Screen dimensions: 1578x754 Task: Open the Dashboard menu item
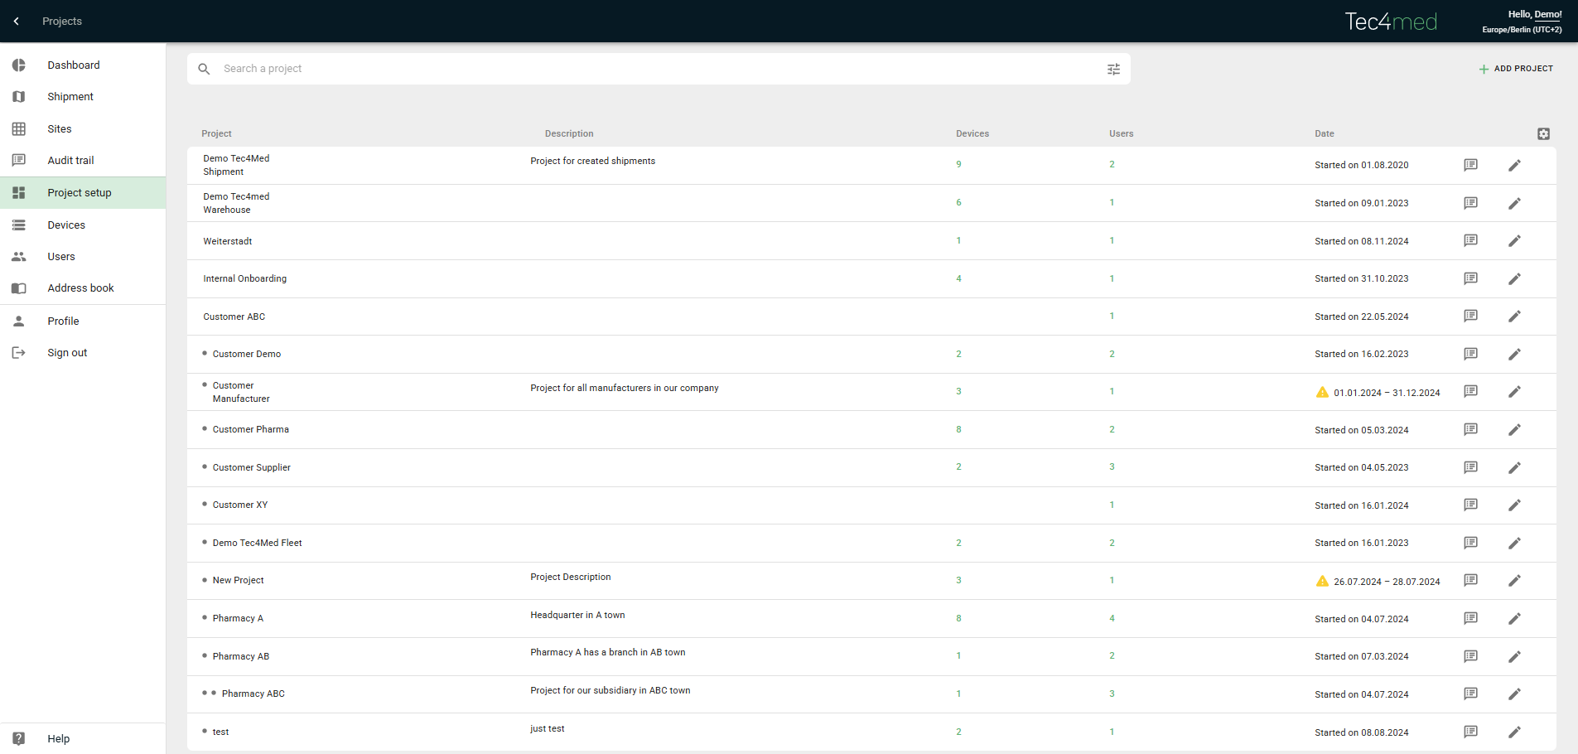pos(73,65)
